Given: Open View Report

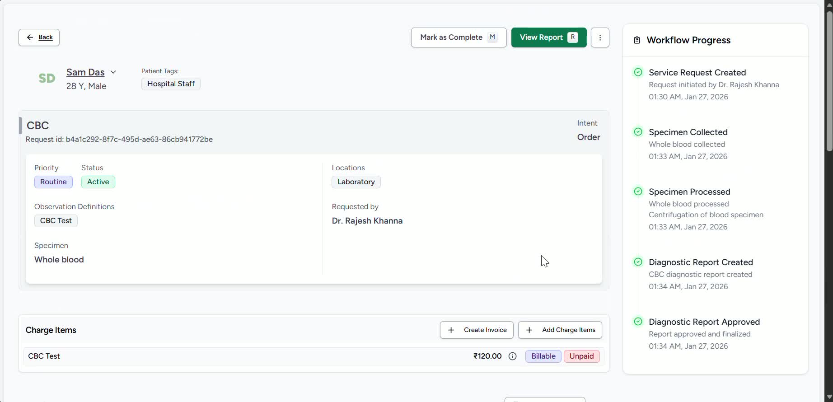Looking at the screenshot, I should 549,37.
